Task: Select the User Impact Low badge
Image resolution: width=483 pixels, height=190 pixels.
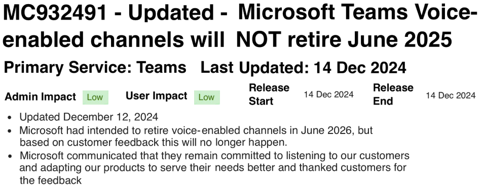Action: pyautogui.click(x=207, y=98)
